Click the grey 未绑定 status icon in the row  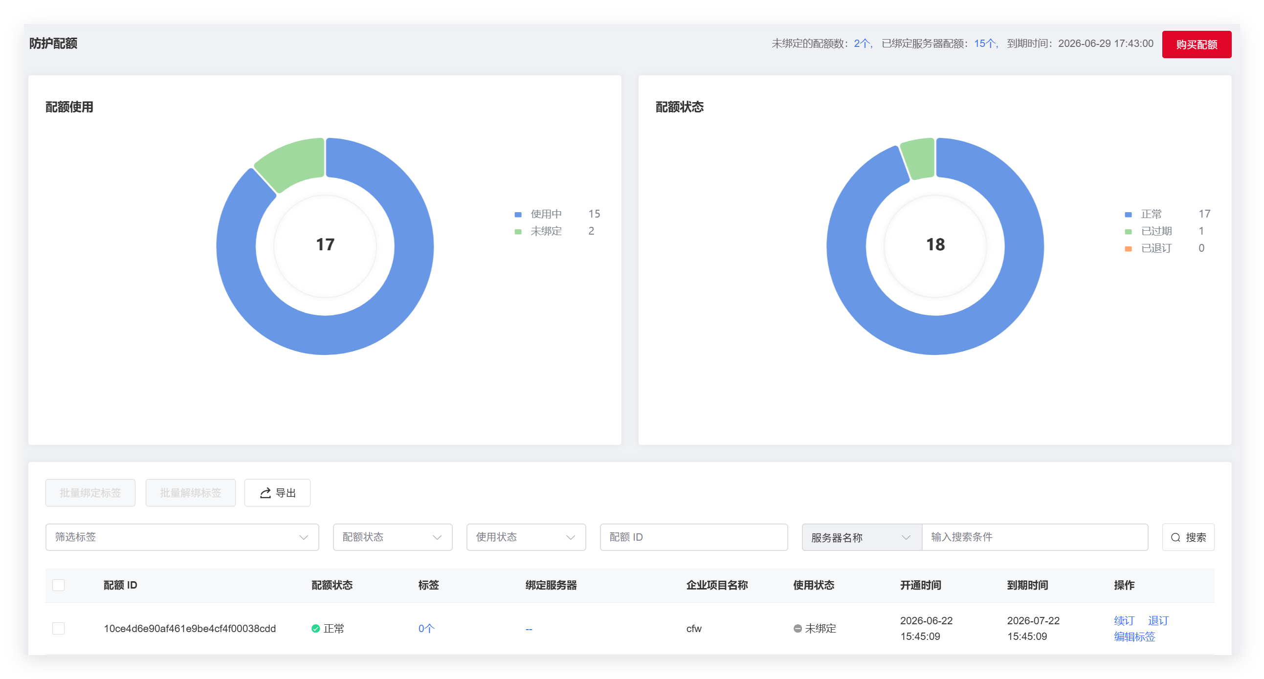click(798, 629)
